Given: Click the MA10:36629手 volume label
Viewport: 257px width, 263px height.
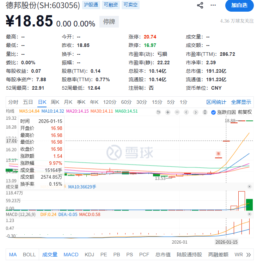Looking at the screenshot, I should point(82,187).
